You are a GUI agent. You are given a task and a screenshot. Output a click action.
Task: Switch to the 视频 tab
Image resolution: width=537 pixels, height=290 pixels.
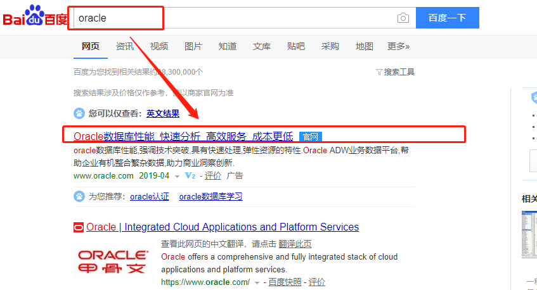pyautogui.click(x=159, y=46)
